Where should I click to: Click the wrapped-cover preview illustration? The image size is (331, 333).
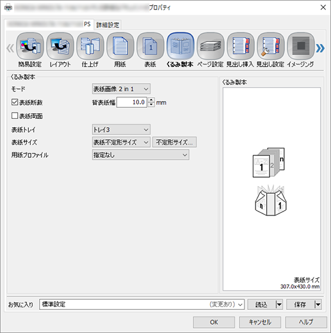(271, 201)
